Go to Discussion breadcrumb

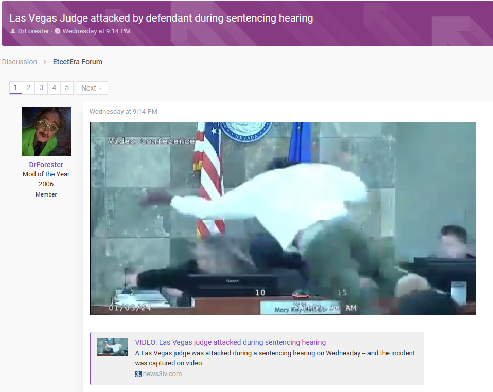click(20, 62)
